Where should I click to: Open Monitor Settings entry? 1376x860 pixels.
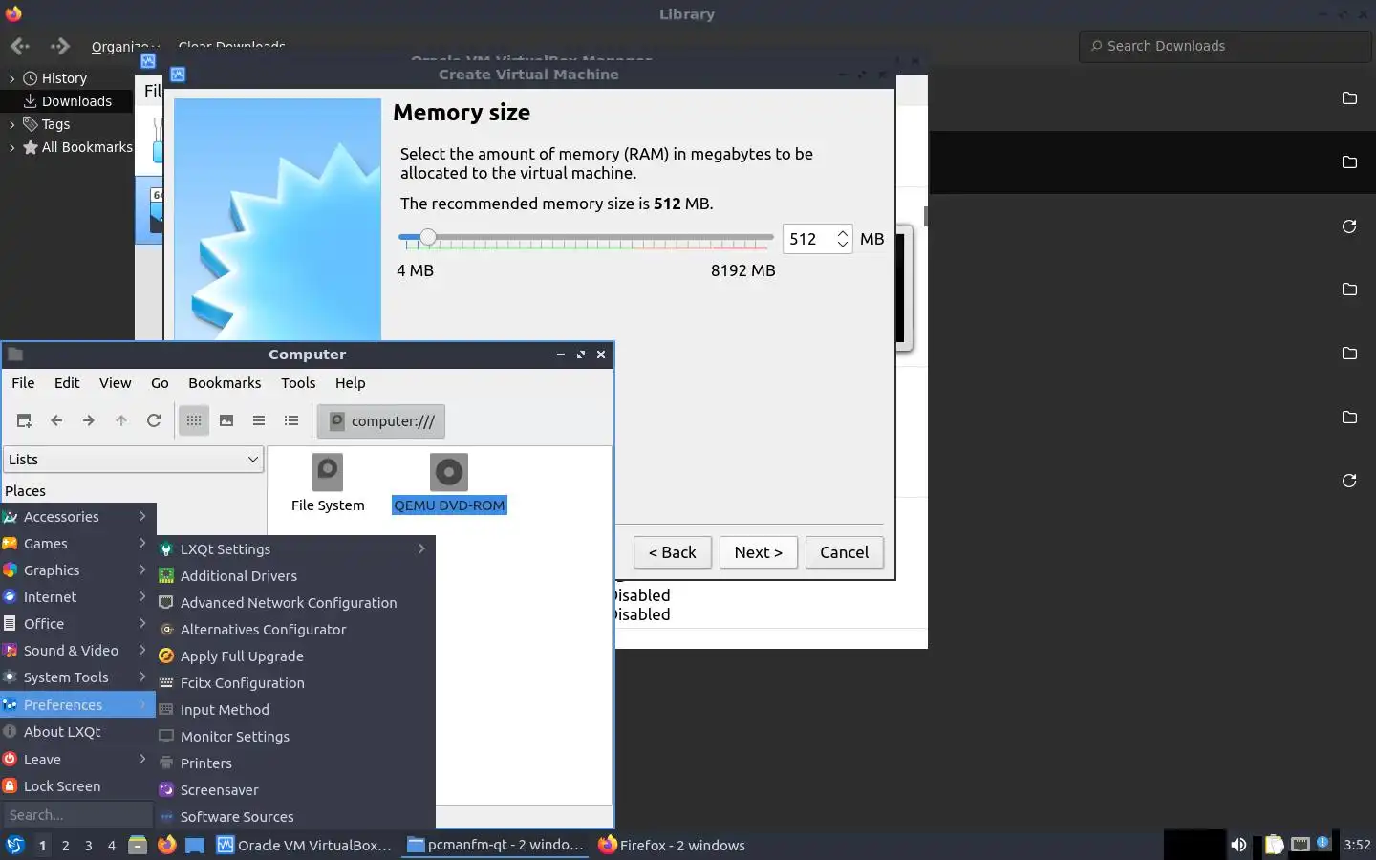pos(296,737)
